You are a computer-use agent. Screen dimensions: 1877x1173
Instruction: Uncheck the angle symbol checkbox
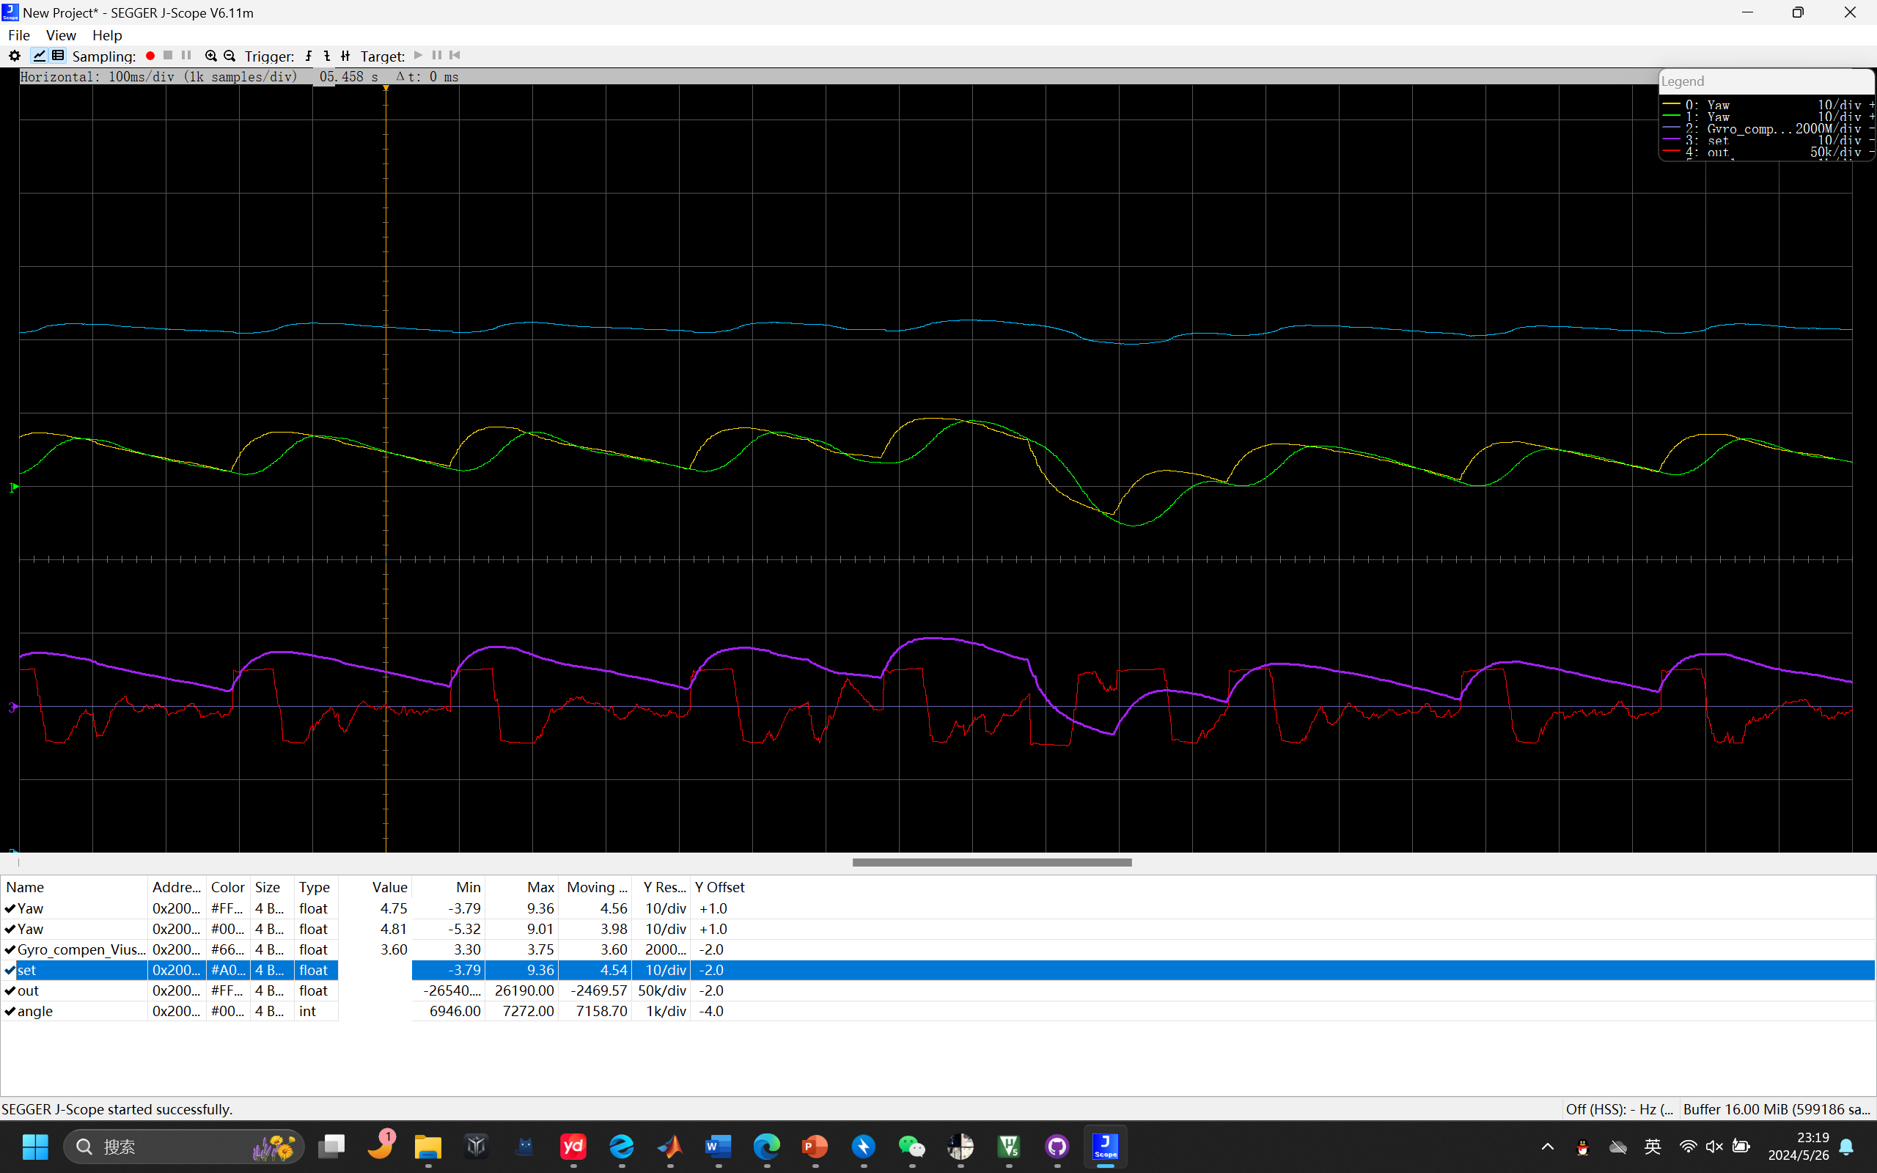click(x=10, y=1012)
